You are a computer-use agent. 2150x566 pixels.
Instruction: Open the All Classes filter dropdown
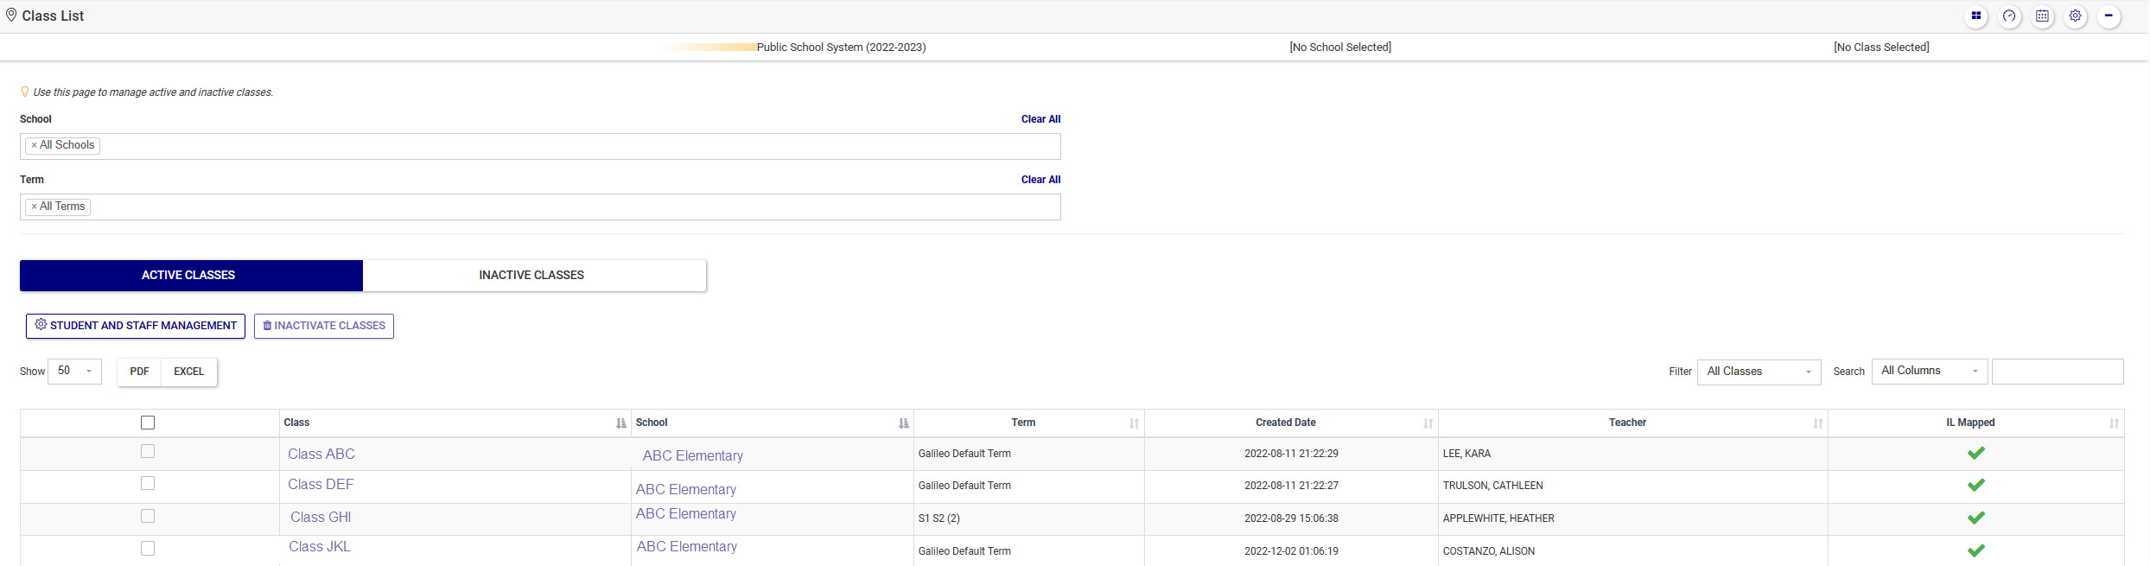(x=1759, y=372)
